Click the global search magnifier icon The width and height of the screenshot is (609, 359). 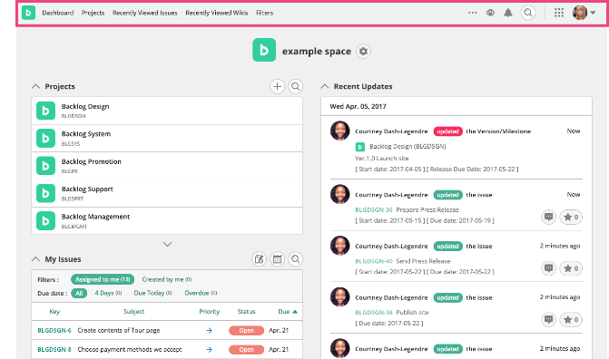[x=528, y=13]
